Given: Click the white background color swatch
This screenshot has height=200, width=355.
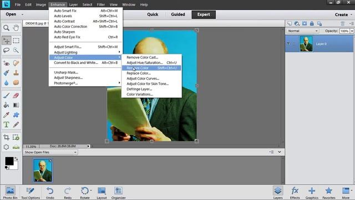Looking at the screenshot, I should [15, 167].
